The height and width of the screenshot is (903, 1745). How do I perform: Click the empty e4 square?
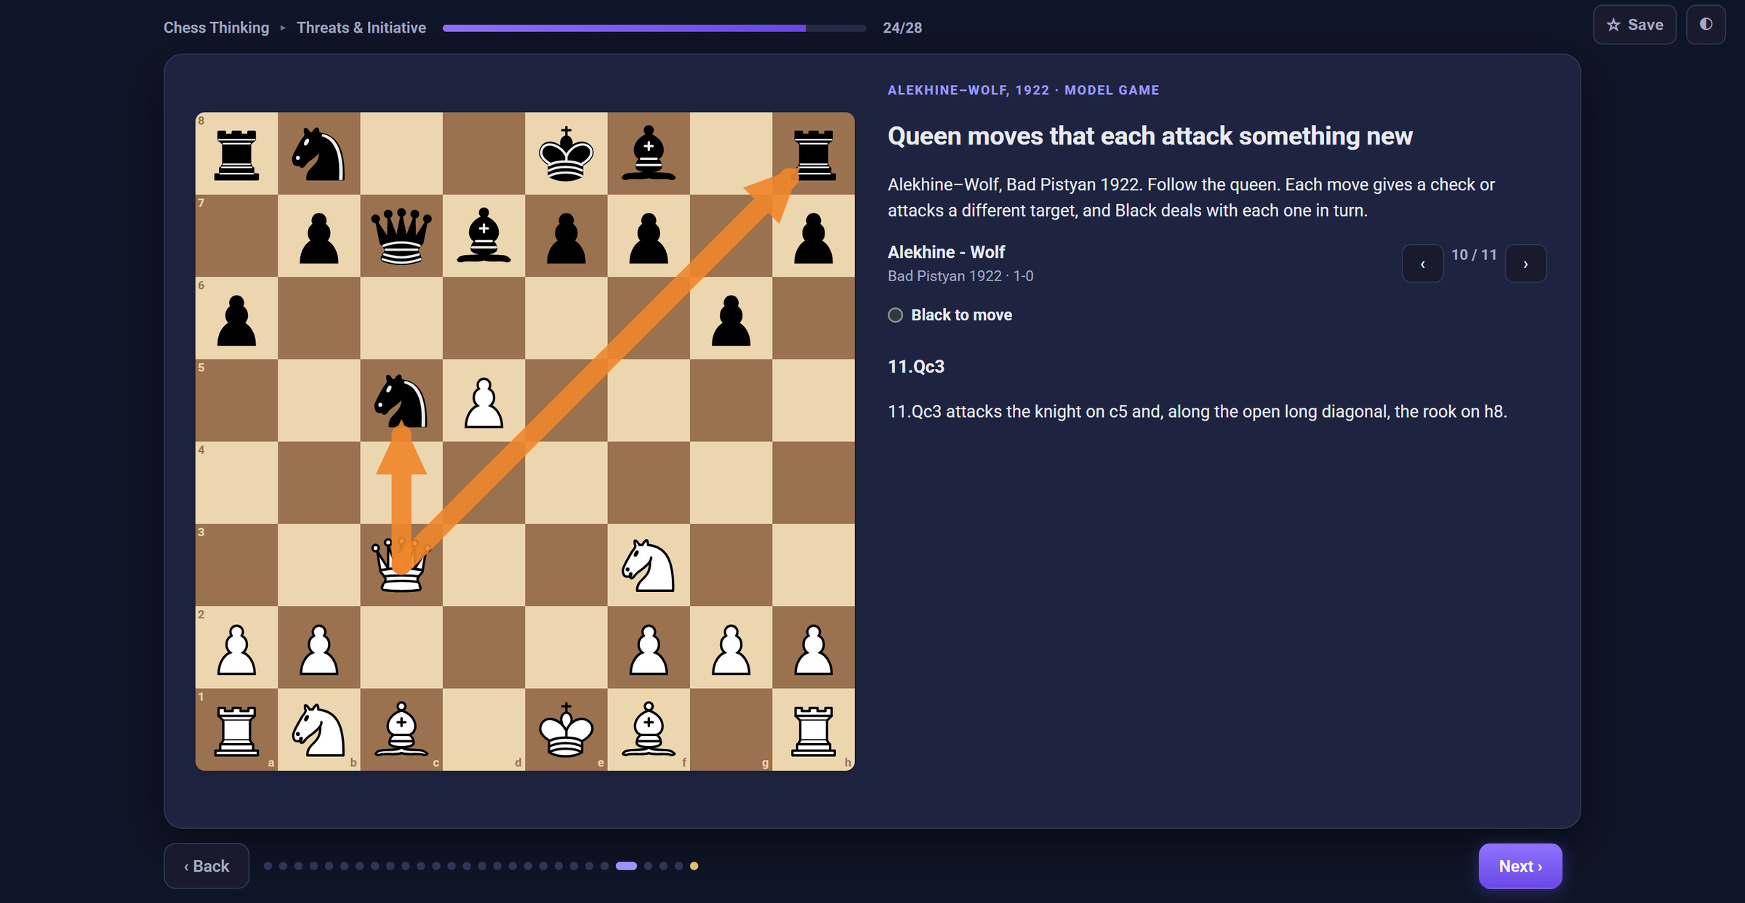(x=566, y=482)
